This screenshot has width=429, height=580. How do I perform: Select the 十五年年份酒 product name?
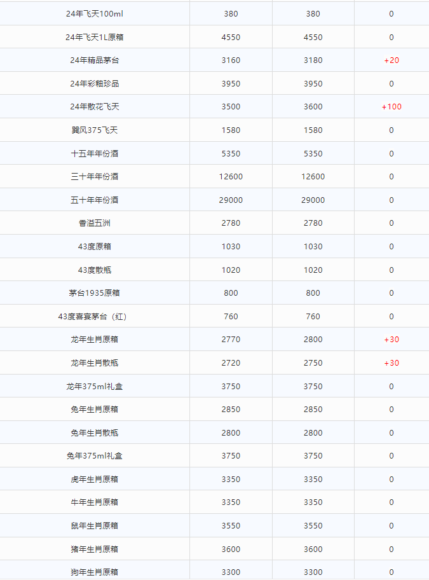click(95, 153)
